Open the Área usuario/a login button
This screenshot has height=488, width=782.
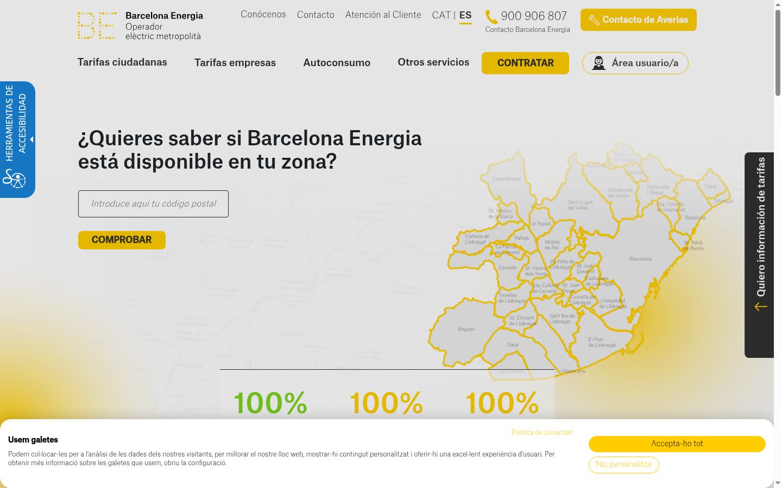coord(635,63)
